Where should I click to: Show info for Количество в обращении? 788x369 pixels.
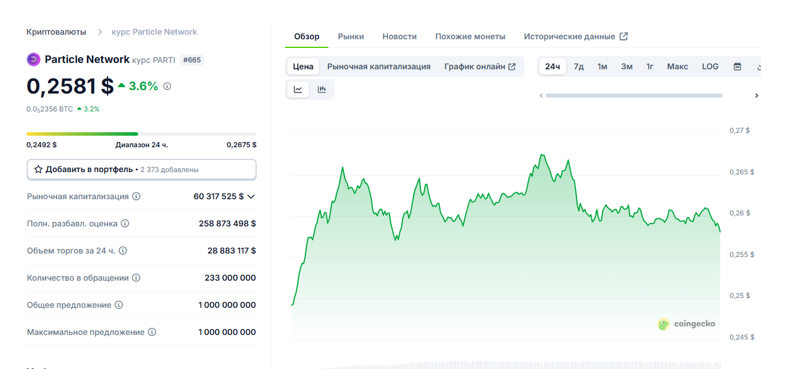(x=136, y=278)
